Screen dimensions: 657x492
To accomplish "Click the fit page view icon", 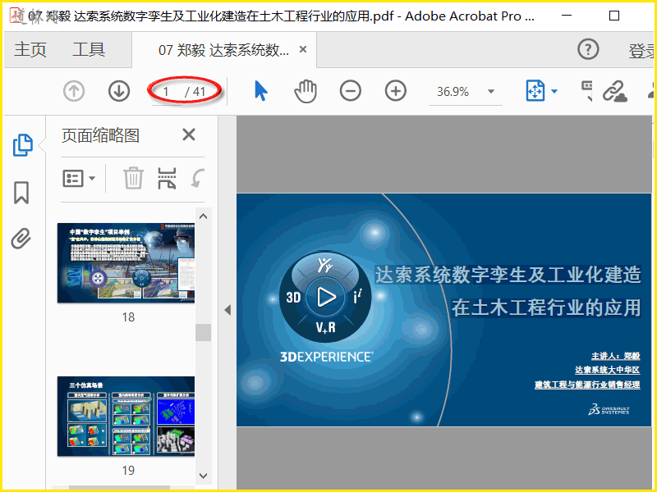I will pos(535,91).
